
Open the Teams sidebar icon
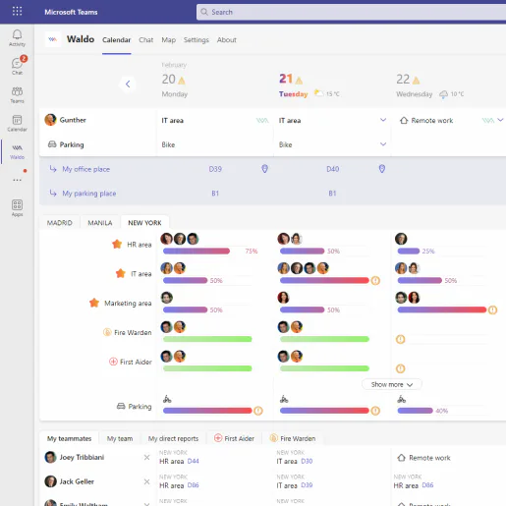[17, 94]
